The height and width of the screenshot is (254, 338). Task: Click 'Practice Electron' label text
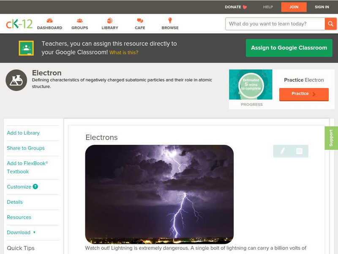pyautogui.click(x=304, y=80)
